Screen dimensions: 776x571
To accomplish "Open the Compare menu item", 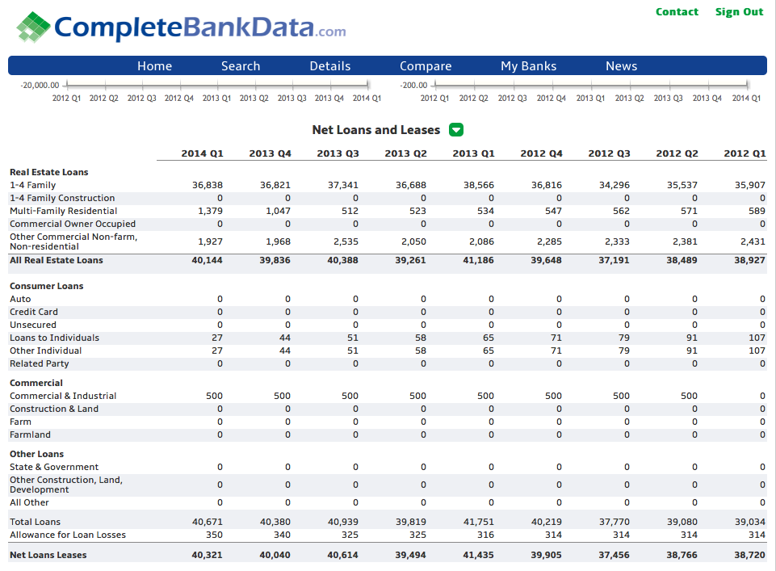I will (x=426, y=65).
